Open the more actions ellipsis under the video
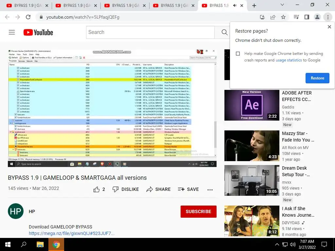 coord(210,190)
